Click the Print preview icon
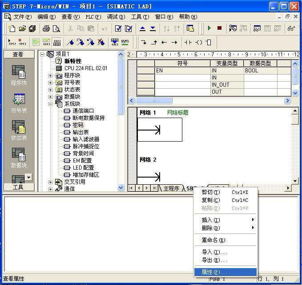Image resolution: width=302 pixels, height=285 pixels. coord(56,29)
